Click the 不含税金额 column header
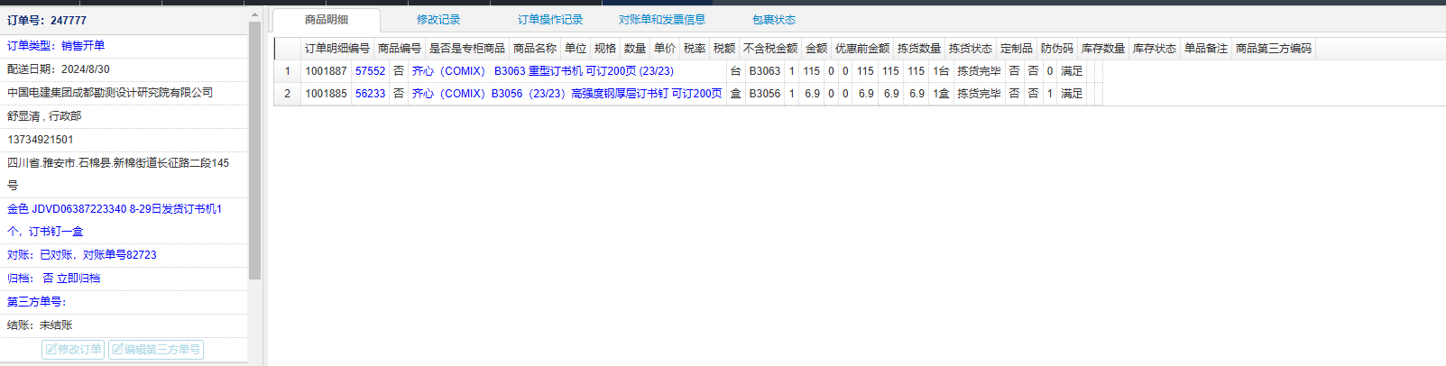Viewport: 1446px width, 366px height. pyautogui.click(x=770, y=49)
